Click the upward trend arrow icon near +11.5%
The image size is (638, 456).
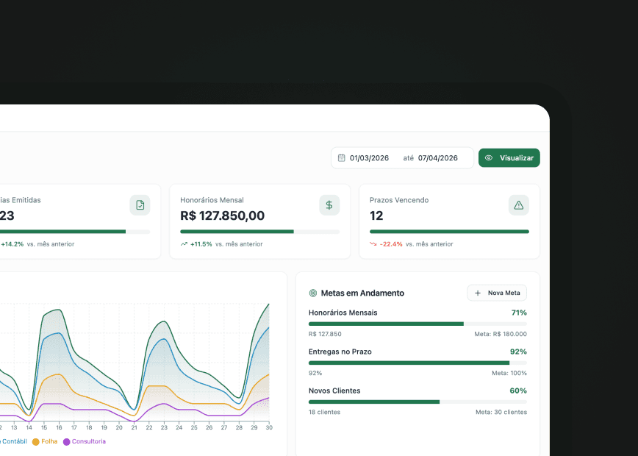coord(184,244)
